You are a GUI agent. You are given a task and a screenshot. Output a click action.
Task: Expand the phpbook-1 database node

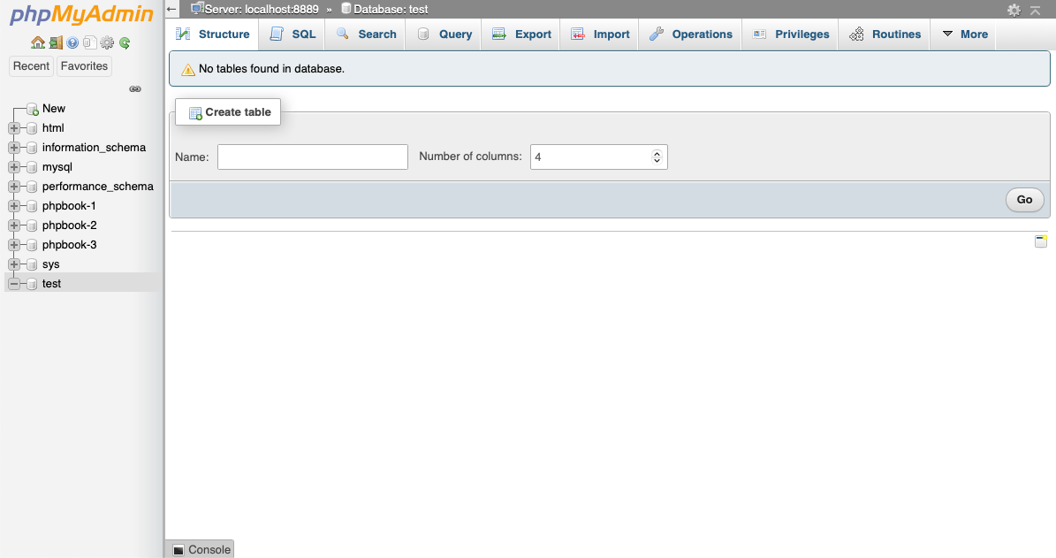pos(15,205)
